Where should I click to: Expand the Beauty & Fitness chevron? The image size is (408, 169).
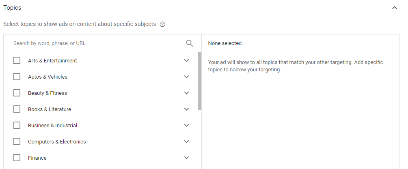[x=186, y=93]
